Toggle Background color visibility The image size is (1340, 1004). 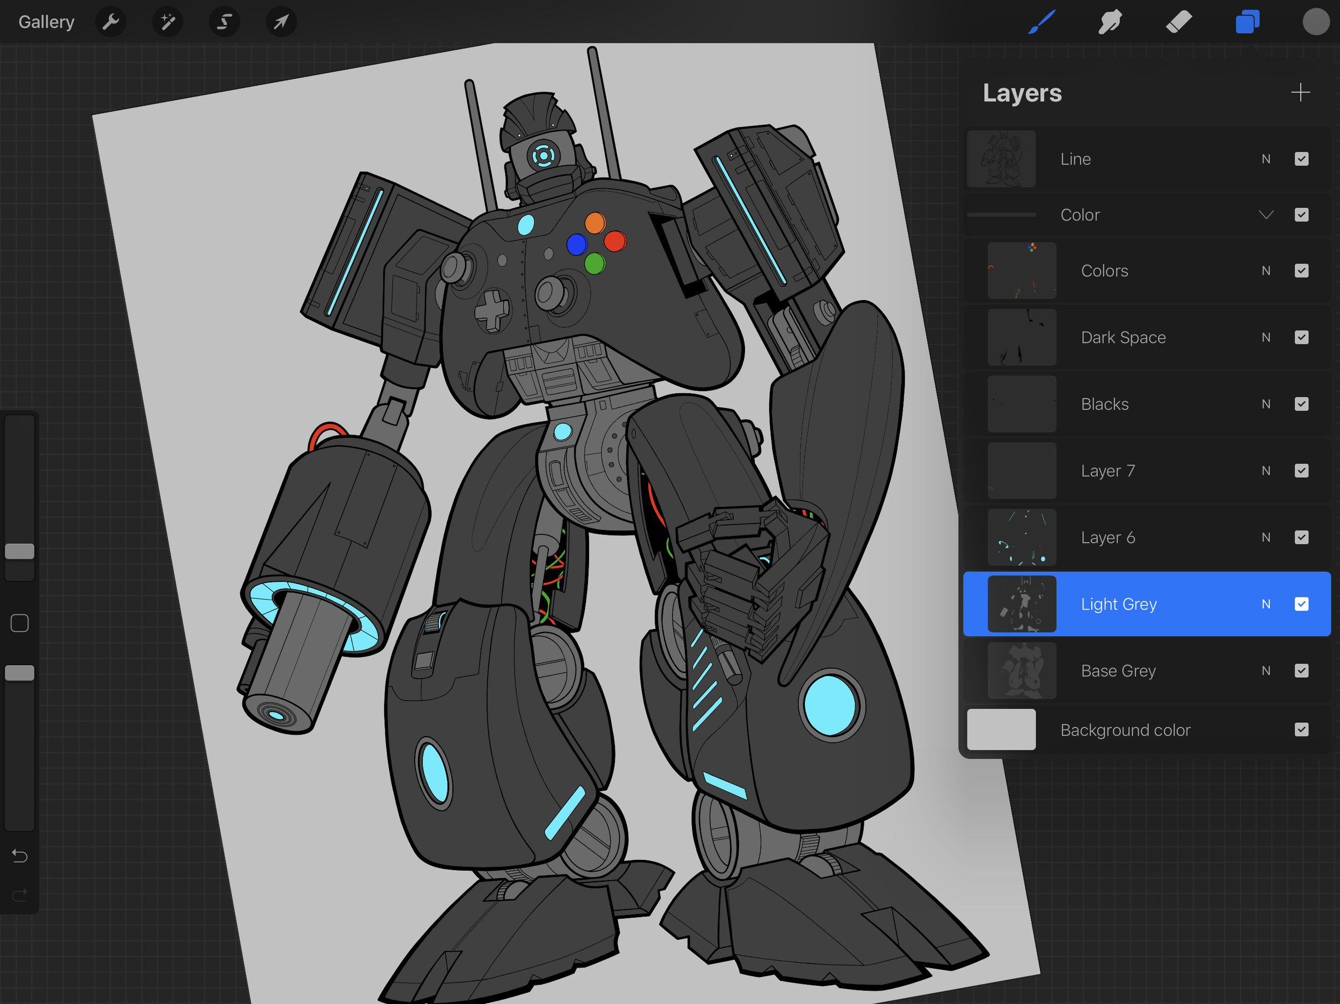click(1302, 730)
